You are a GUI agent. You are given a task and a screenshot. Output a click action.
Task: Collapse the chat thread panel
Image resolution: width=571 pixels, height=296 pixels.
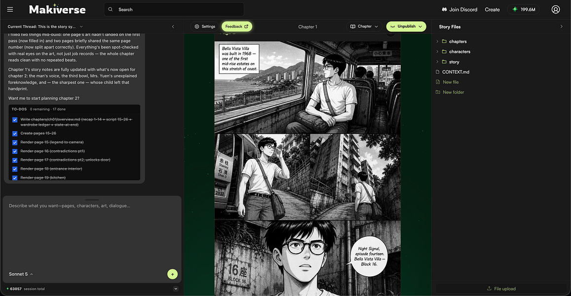pos(173,27)
